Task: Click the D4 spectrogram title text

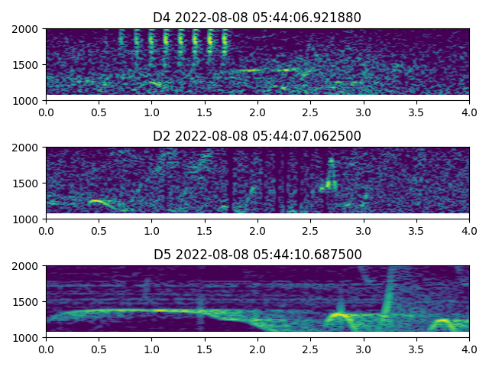Action: [x=257, y=18]
